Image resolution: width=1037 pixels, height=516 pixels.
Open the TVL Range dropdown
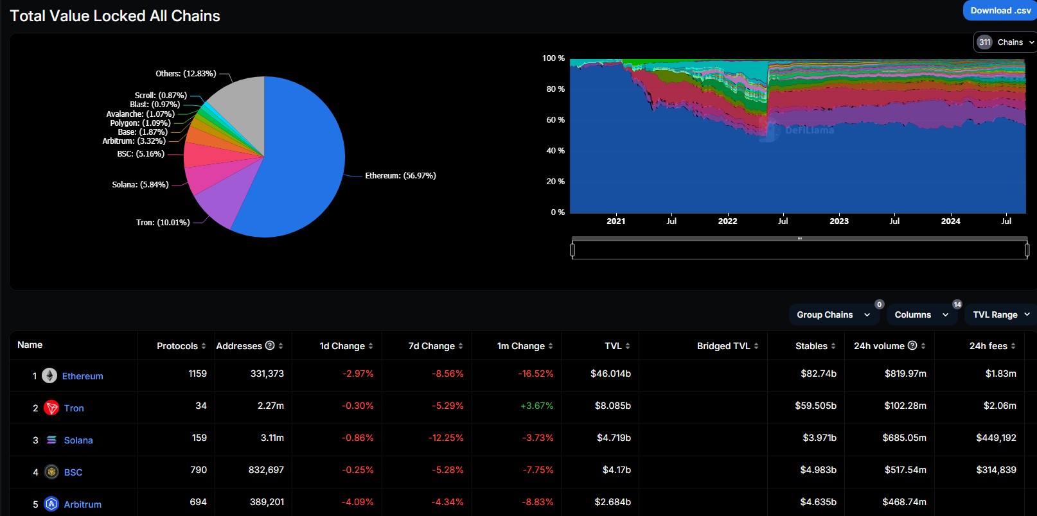[x=1000, y=314]
